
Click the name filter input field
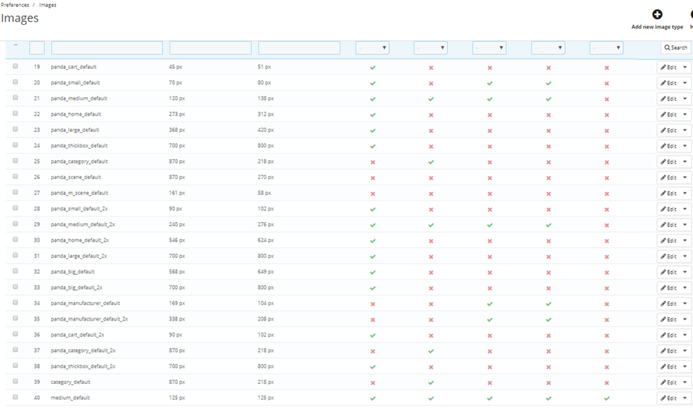pyautogui.click(x=107, y=48)
